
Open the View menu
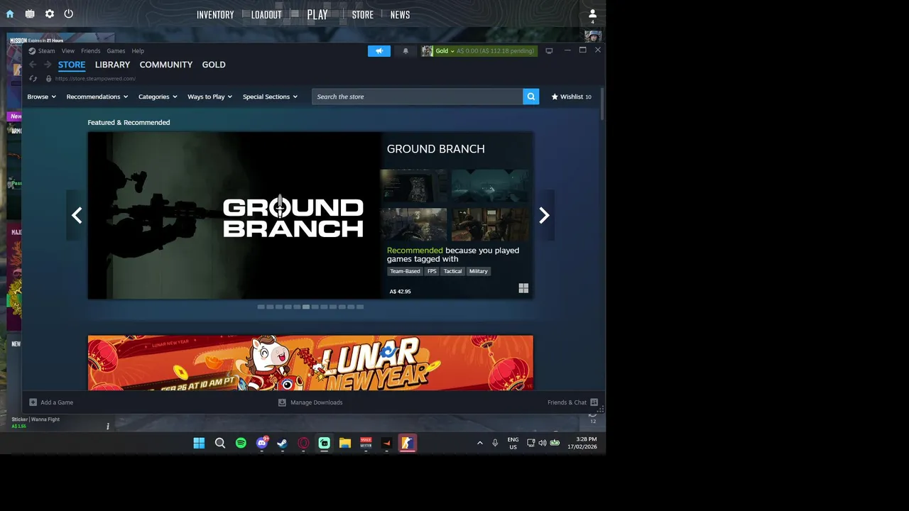tap(67, 51)
